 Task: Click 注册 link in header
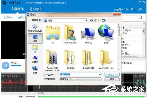click(140, 9)
